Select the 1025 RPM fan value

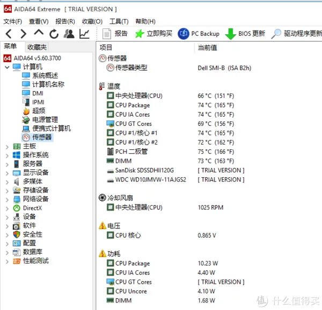[210, 207]
